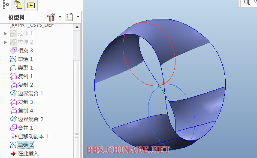257x158 pixels.
Task: Select the 相交 3 feature
Action: (x=25, y=51)
